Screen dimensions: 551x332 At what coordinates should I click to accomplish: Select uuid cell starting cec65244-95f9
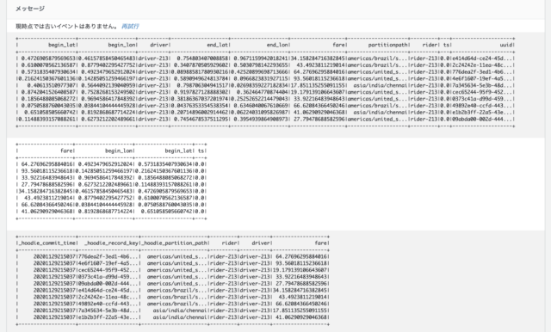coord(482,92)
